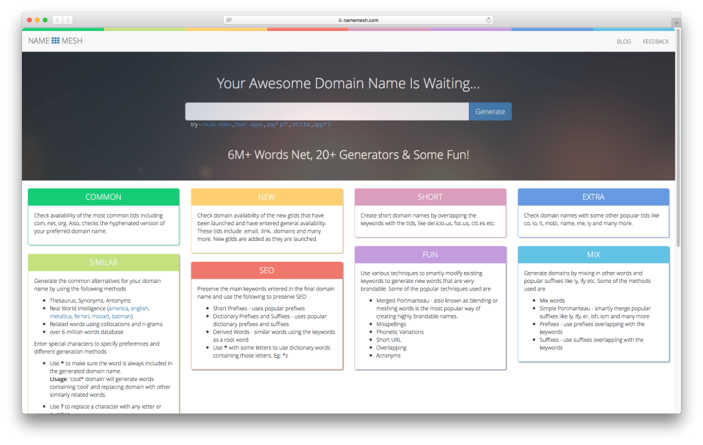This screenshot has width=703, height=445.
Task: Click the page vertical scrollbar
Action: point(678,139)
